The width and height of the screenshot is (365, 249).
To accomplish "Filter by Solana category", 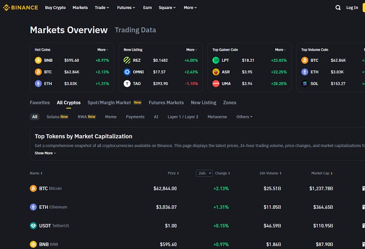I will tap(57, 117).
